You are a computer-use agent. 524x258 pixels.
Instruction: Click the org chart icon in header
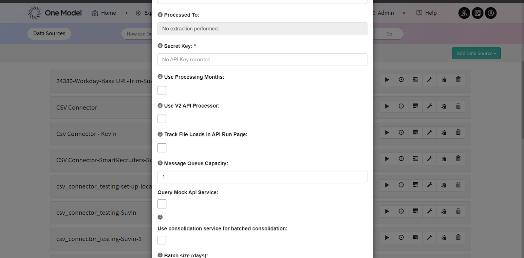pyautogui.click(x=464, y=13)
